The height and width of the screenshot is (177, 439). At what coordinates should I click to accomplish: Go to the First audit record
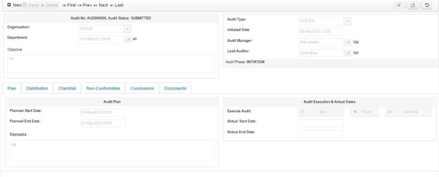pos(69,5)
